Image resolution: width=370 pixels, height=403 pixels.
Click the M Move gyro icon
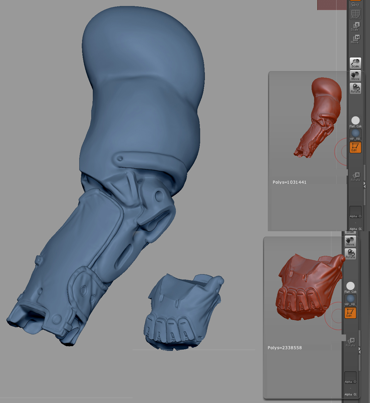click(356, 38)
